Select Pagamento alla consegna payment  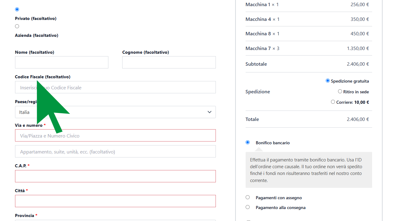click(x=247, y=207)
